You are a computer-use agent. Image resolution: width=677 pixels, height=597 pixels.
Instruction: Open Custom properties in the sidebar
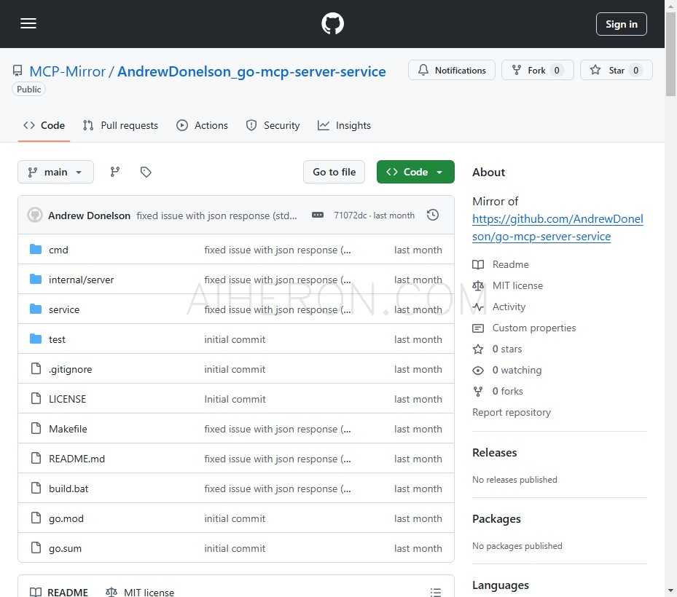(x=533, y=328)
